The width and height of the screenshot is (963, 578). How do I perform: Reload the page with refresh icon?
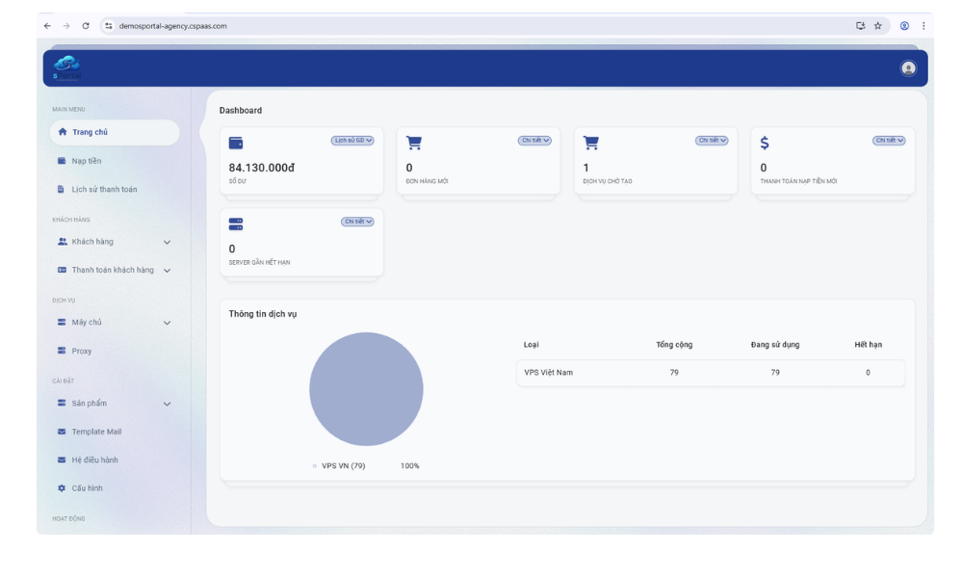click(x=86, y=26)
